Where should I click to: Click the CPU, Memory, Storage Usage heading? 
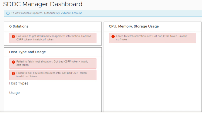pos(134,26)
